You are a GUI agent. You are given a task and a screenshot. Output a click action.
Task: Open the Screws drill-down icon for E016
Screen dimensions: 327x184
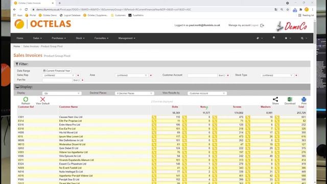pyautogui.click(x=215, y=125)
